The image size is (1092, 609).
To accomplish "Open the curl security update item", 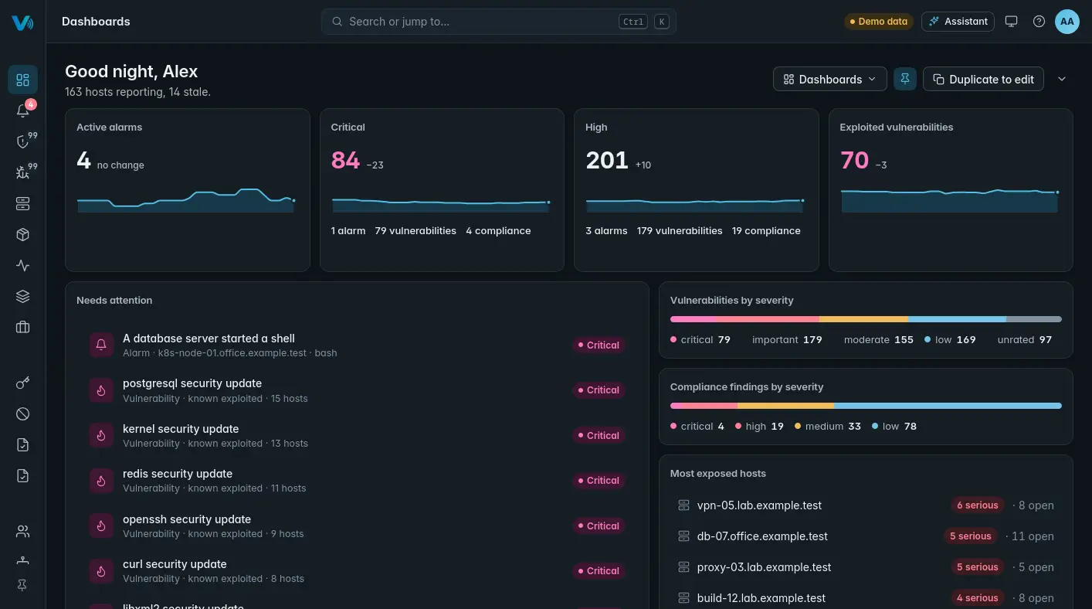I will (x=357, y=571).
